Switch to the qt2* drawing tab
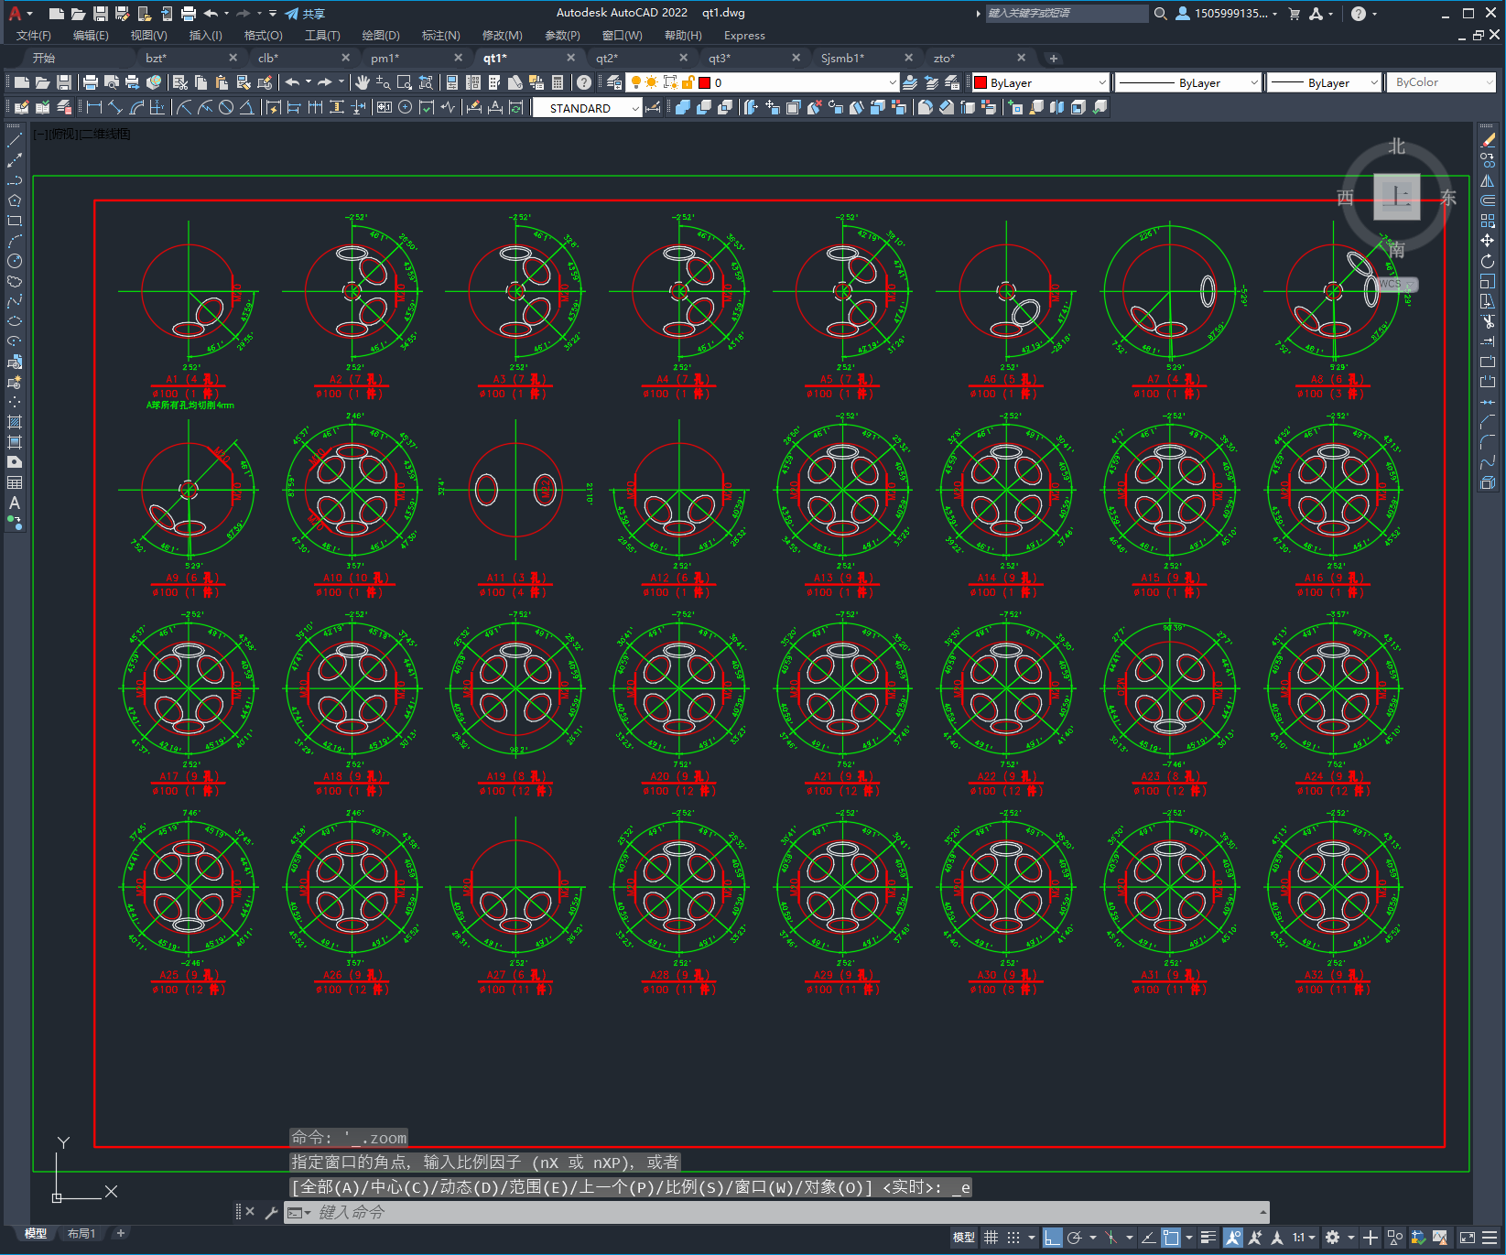This screenshot has height=1255, width=1506. pyautogui.click(x=607, y=58)
